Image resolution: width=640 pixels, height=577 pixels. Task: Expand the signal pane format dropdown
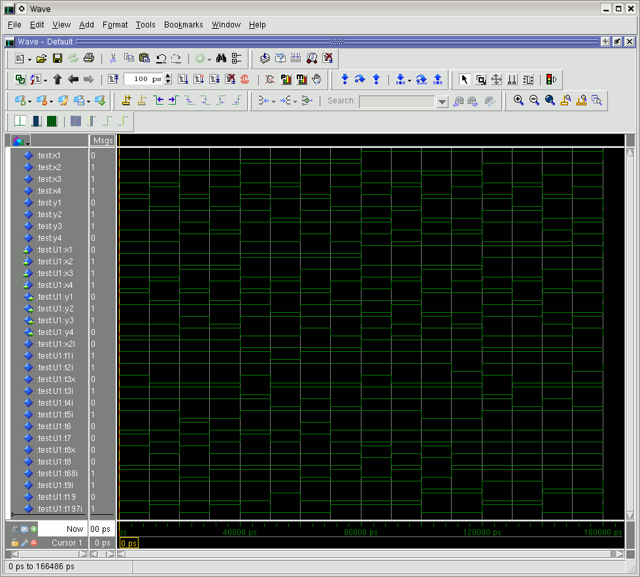click(x=27, y=143)
